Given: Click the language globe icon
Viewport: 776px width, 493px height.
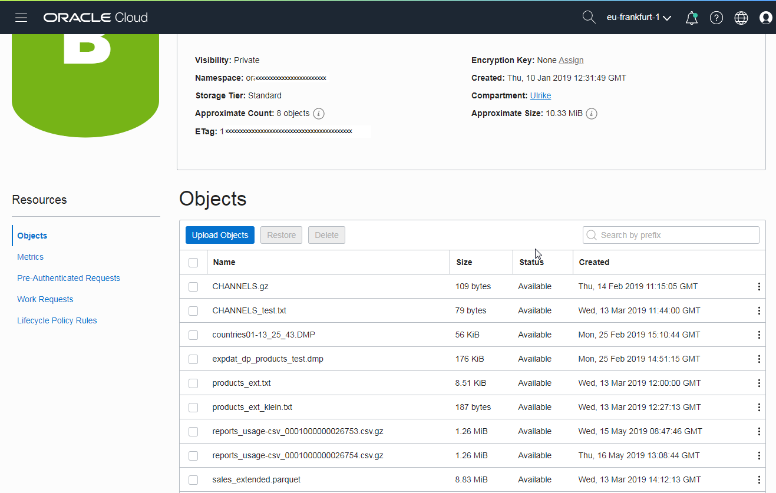Looking at the screenshot, I should (x=741, y=18).
